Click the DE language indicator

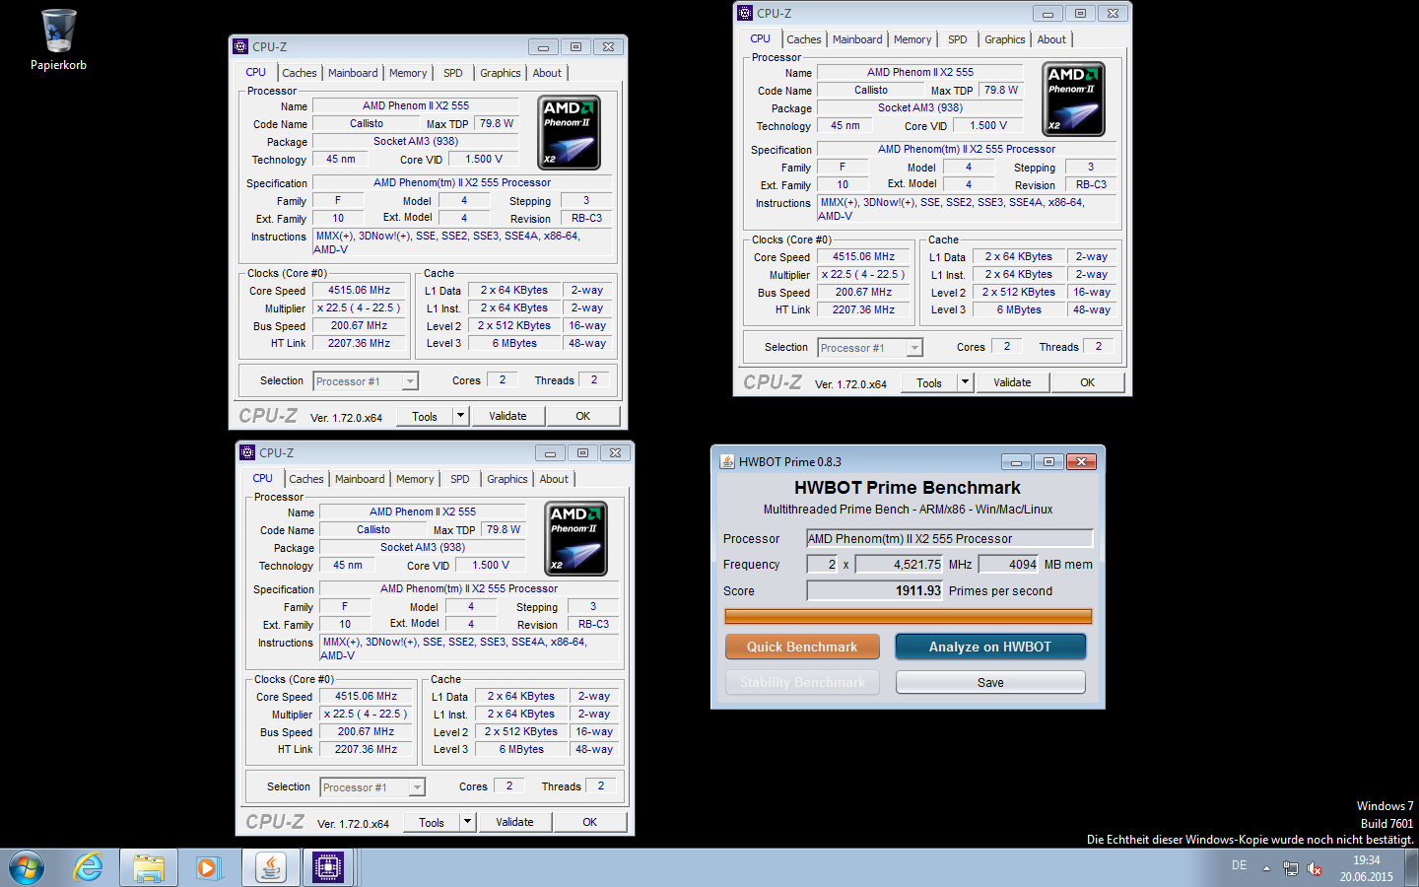click(1239, 865)
